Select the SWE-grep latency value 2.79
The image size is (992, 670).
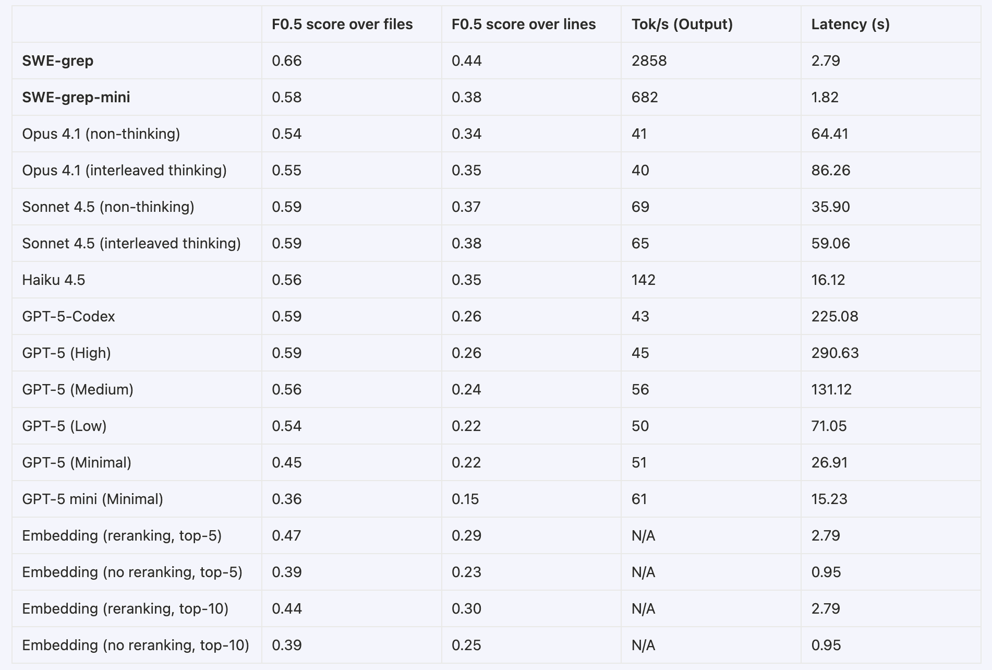[x=826, y=61]
